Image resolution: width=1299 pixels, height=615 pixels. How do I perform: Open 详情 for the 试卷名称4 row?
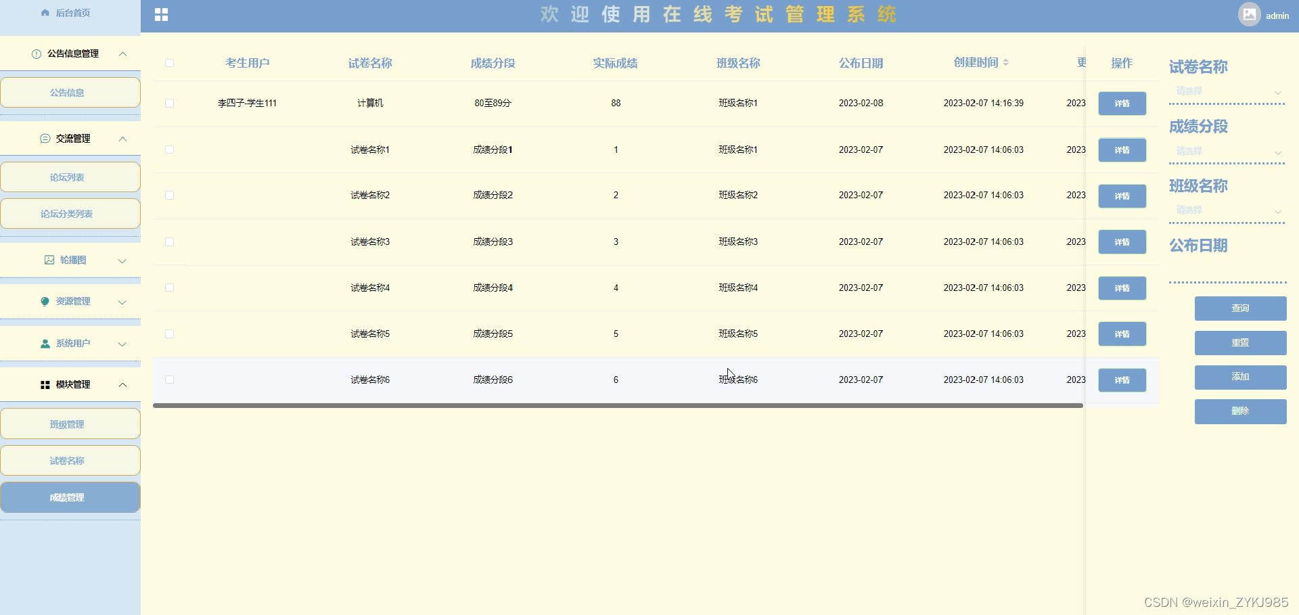[x=1122, y=288]
